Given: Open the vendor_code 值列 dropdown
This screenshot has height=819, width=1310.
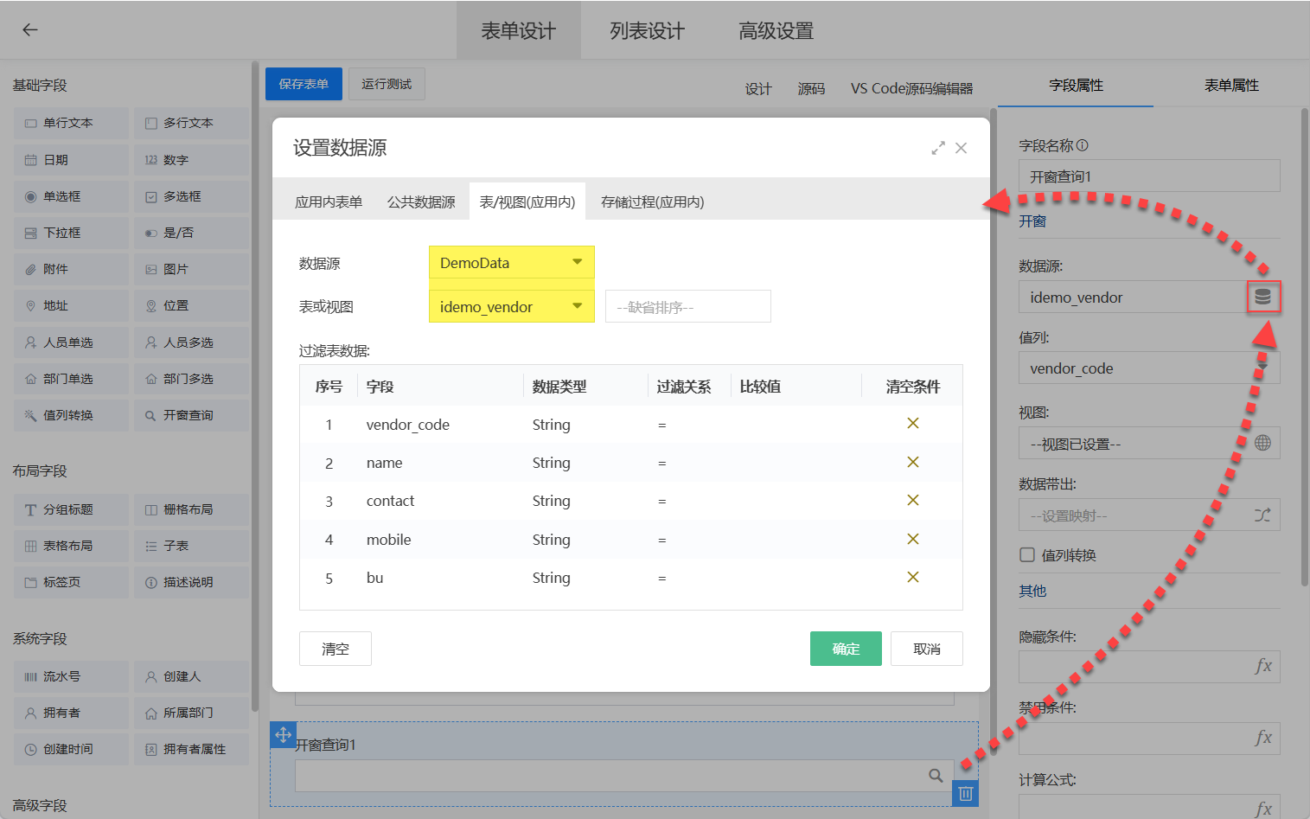Looking at the screenshot, I should tap(1149, 368).
